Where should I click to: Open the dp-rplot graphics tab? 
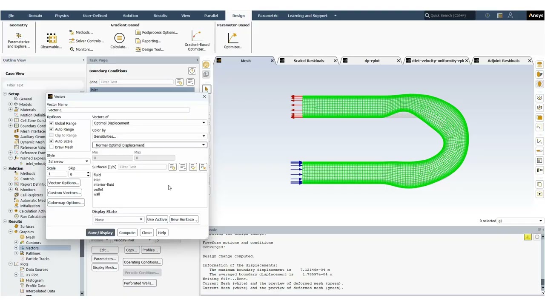pyautogui.click(x=372, y=61)
